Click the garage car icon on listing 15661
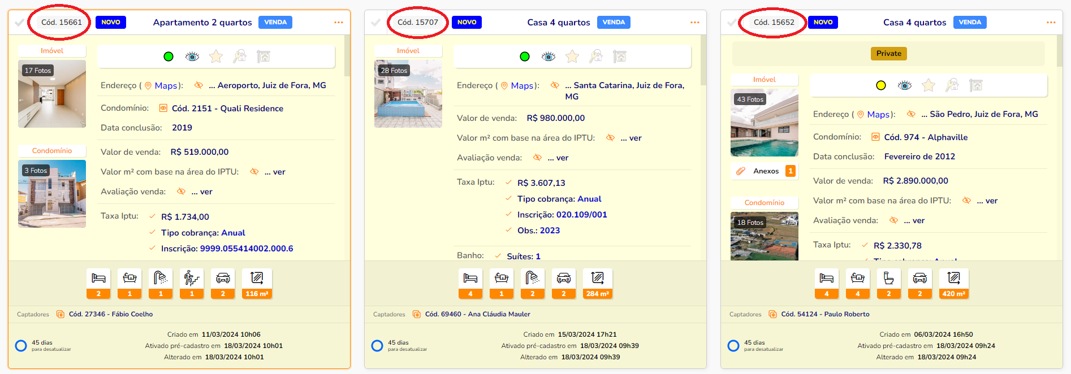 223,278
